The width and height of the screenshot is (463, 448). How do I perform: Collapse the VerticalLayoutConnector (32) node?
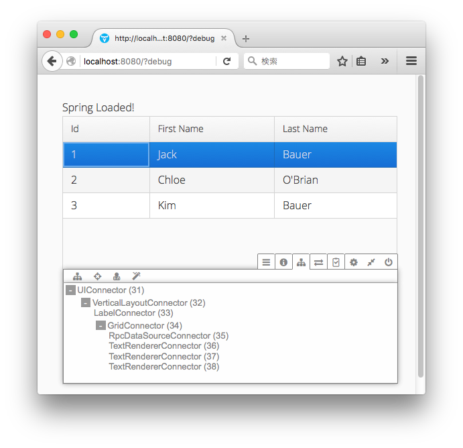86,303
